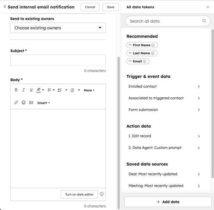Screen dimensions: 214x210
Task: Apply bold formatting in the body toolbar
Action: [16, 90]
